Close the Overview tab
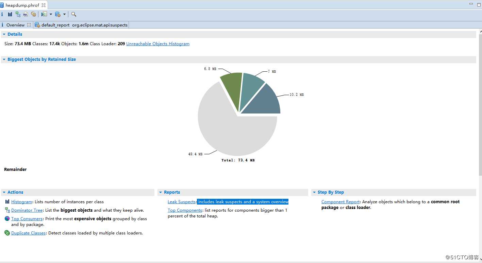Viewport: 482px width, 263px height. [29, 25]
